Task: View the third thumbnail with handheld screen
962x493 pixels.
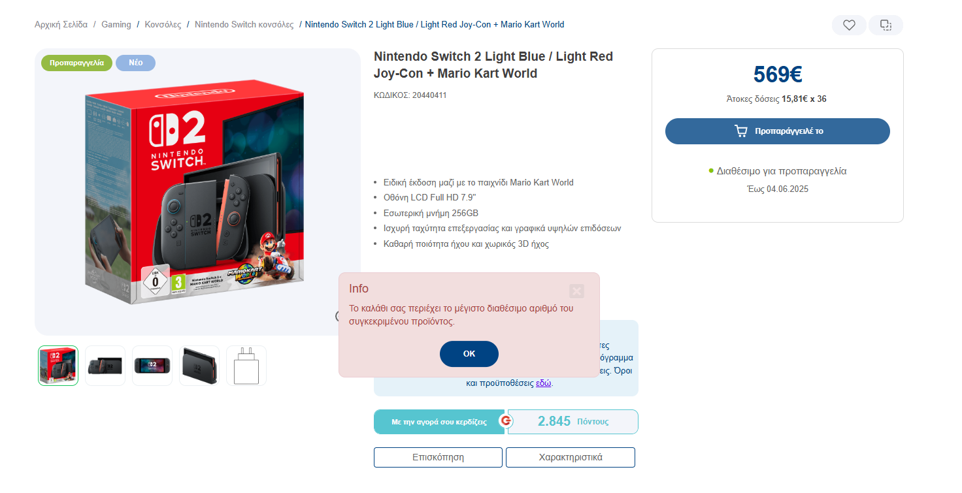Action: (152, 366)
